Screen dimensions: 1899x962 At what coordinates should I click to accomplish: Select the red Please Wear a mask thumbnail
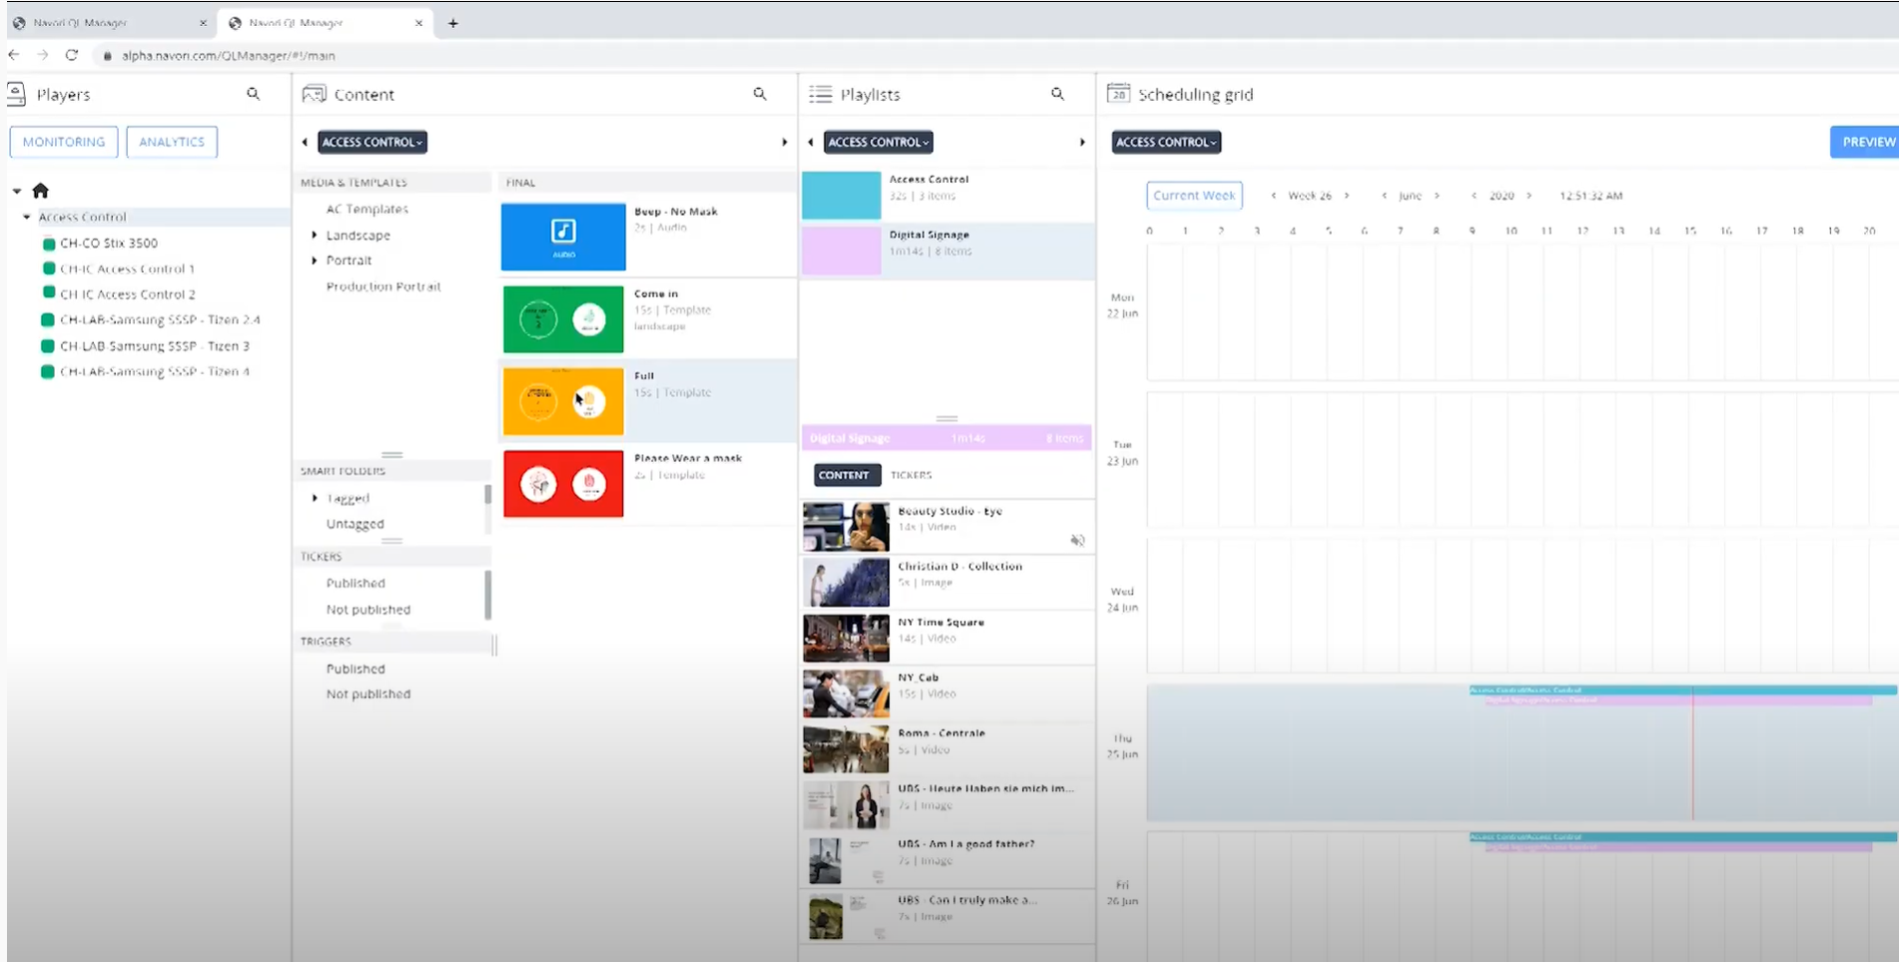[x=563, y=484]
